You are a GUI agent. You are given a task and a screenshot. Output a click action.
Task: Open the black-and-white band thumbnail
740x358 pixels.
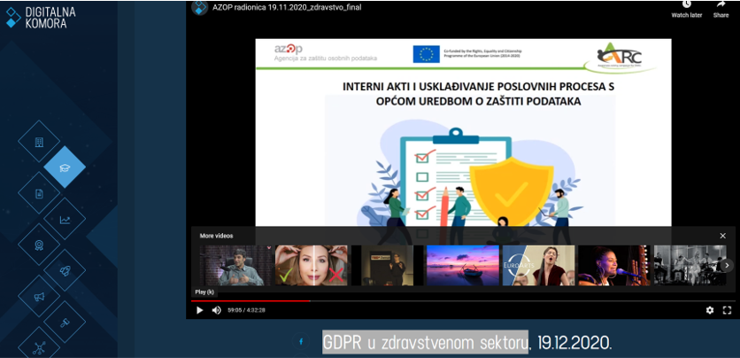pyautogui.click(x=690, y=266)
